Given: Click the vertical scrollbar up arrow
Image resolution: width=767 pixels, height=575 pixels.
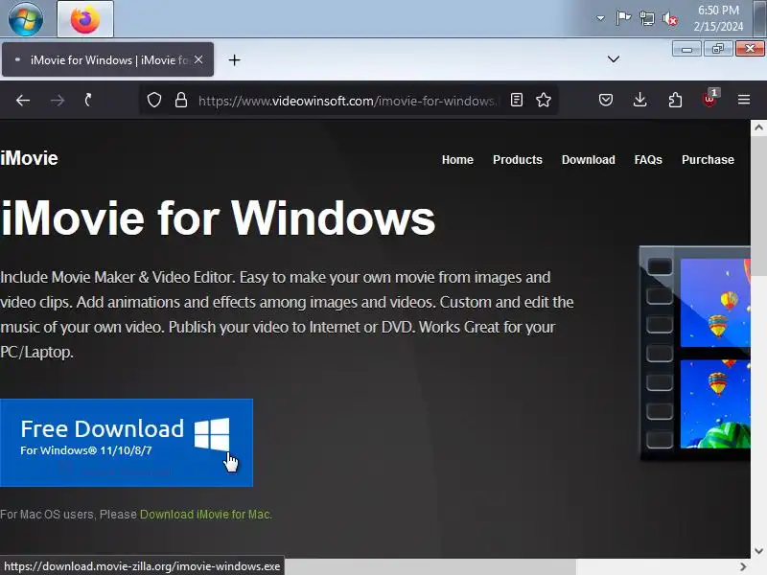Looking at the screenshot, I should tap(758, 127).
